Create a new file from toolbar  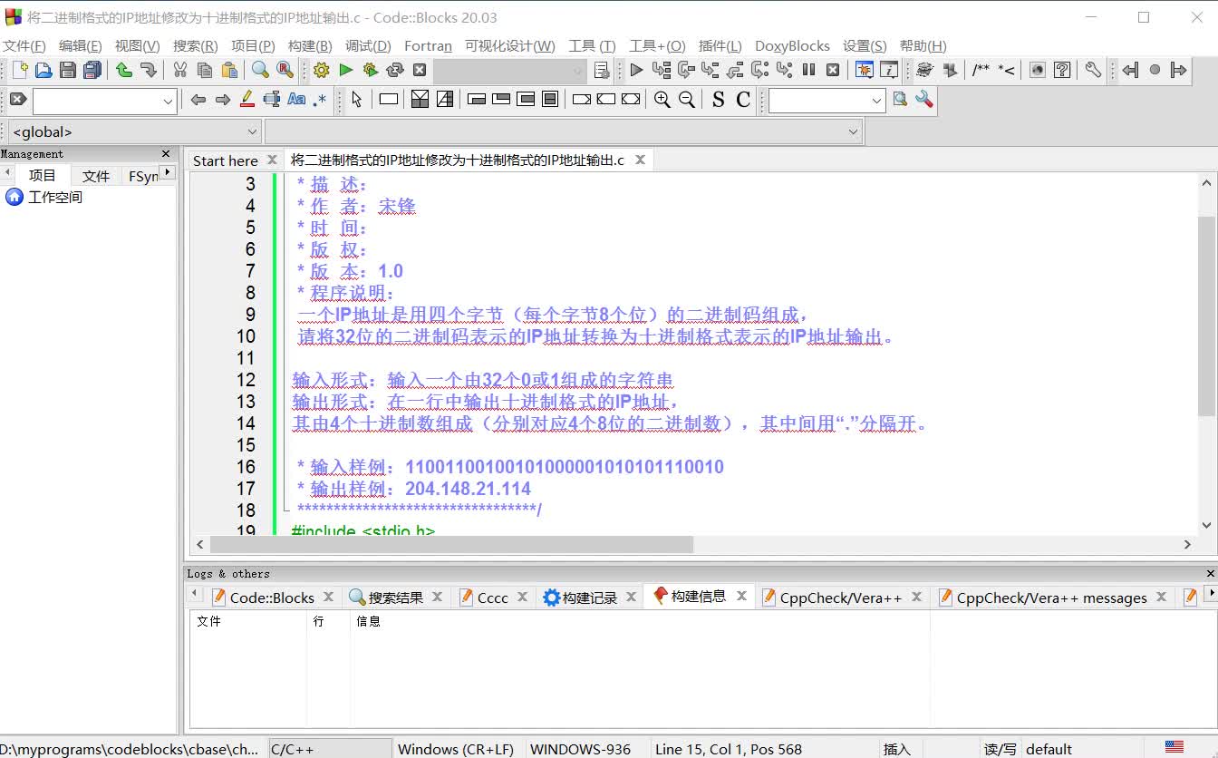point(19,70)
